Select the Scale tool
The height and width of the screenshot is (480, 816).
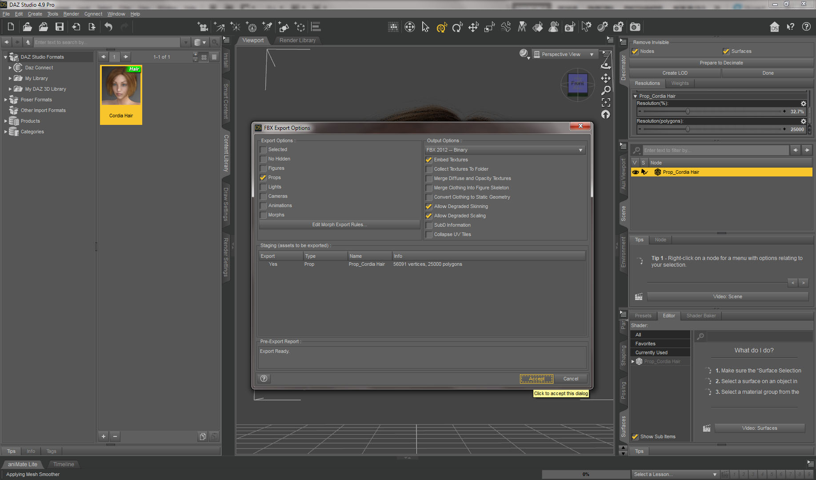pos(489,27)
